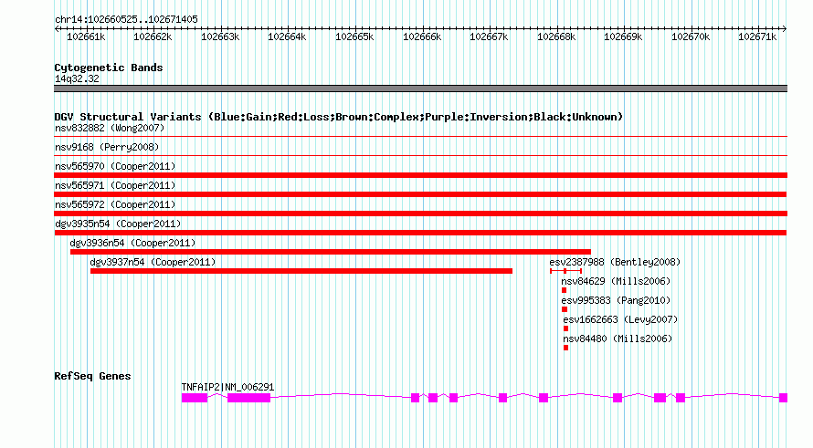This screenshot has width=813, height=448.
Task: Click the 102669k ruler tick label
Action: (x=623, y=36)
